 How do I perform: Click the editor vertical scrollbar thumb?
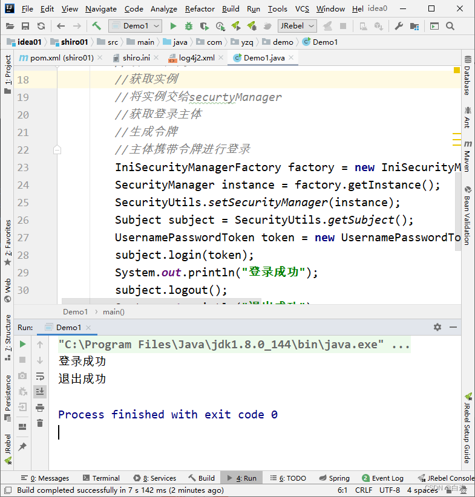[x=458, y=212]
